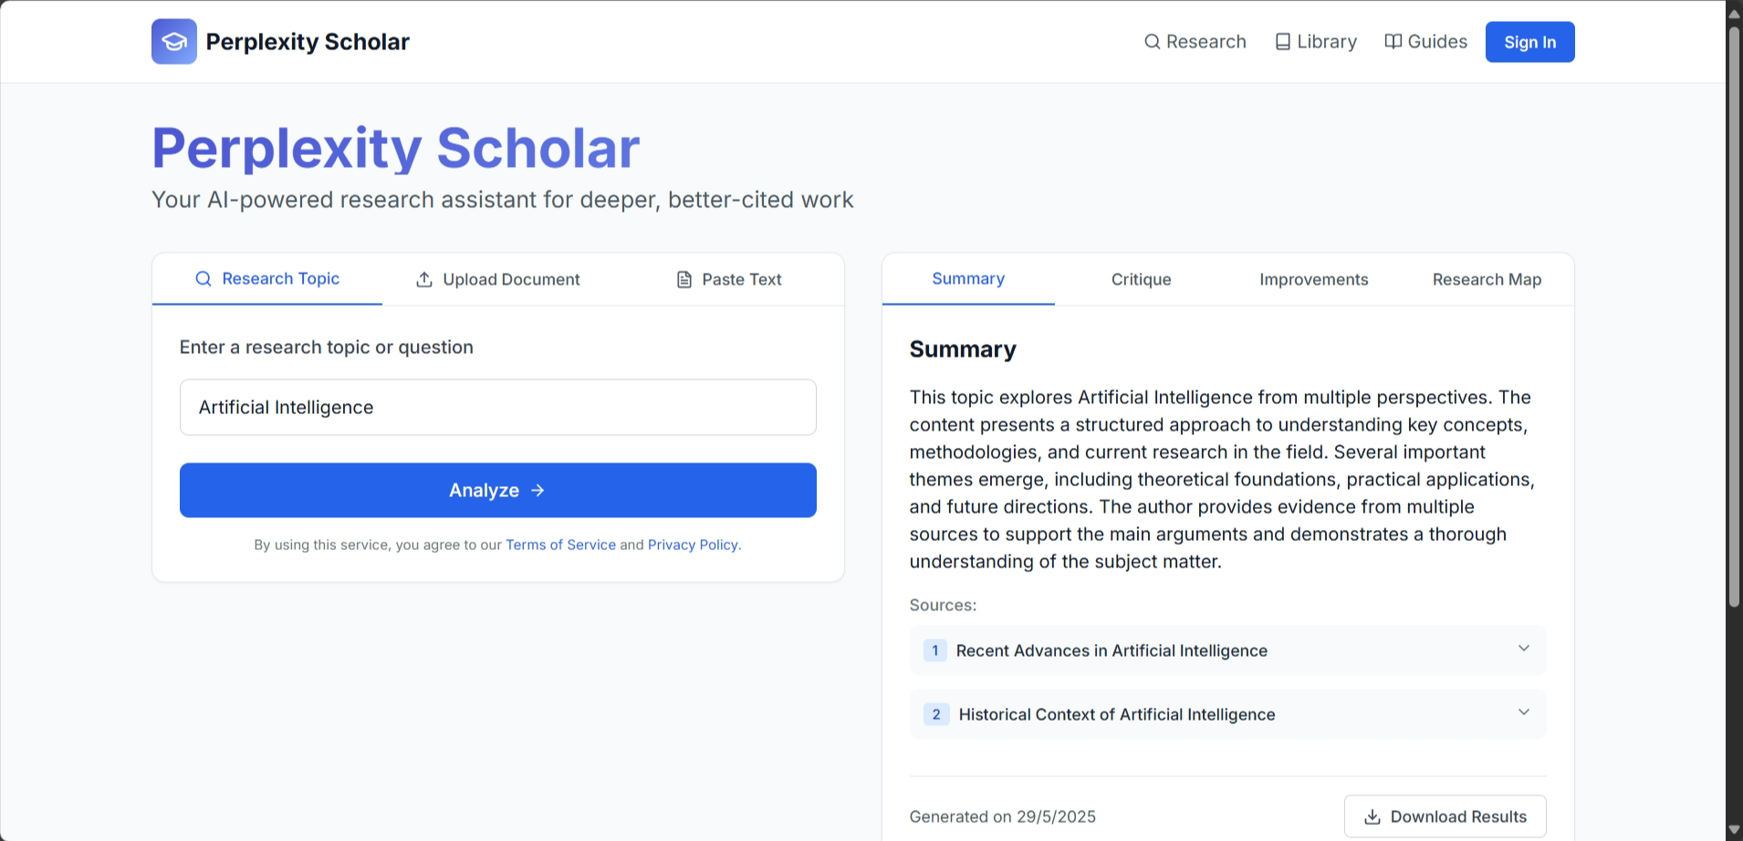Click the magnifier icon beside Research in navbar
Screen dimensions: 1743x841
[1153, 42]
